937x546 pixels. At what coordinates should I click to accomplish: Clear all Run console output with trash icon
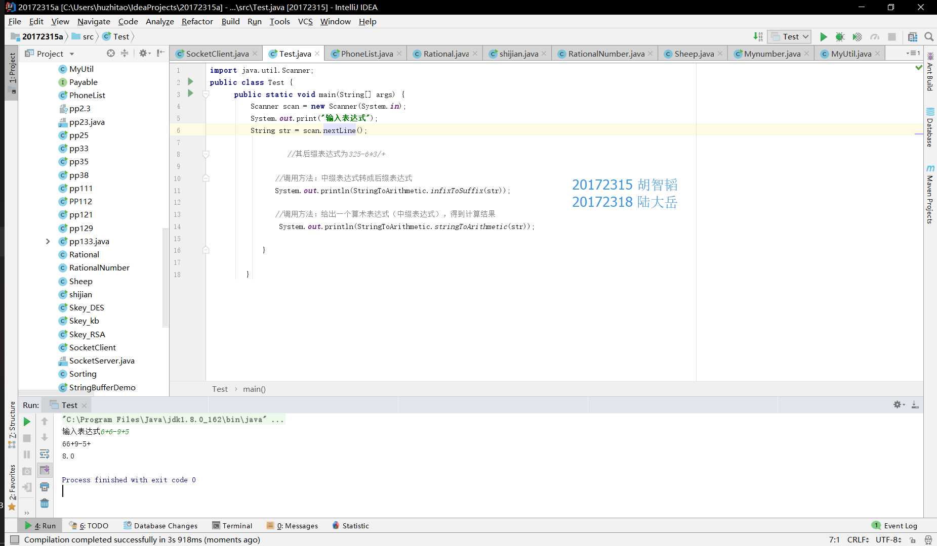pos(45,503)
